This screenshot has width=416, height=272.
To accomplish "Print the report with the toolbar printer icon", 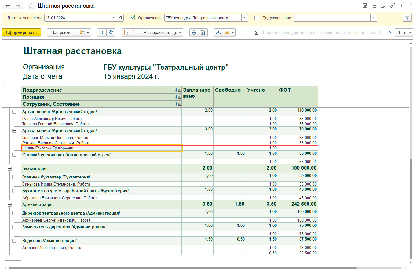I will coord(194,32).
